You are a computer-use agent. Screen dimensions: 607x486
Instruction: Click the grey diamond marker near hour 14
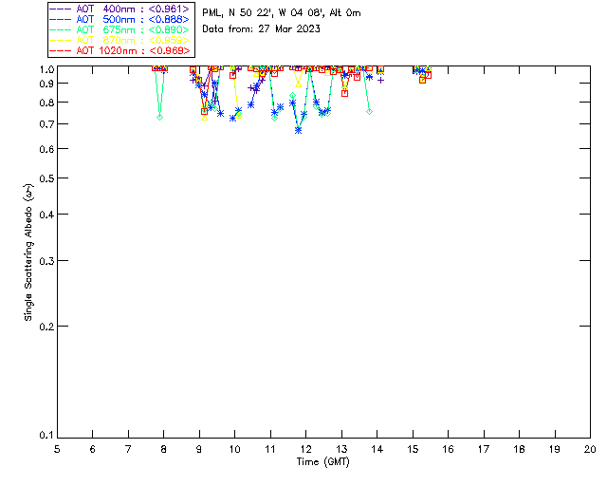pos(369,112)
